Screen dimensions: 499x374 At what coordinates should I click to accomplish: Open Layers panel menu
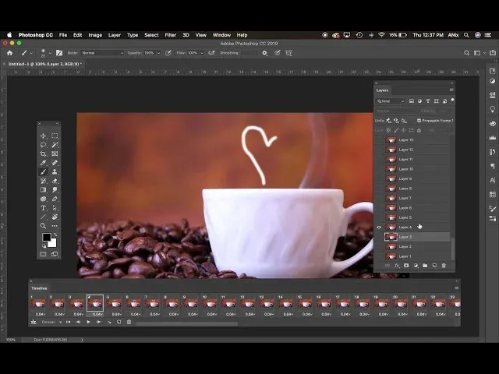click(451, 90)
